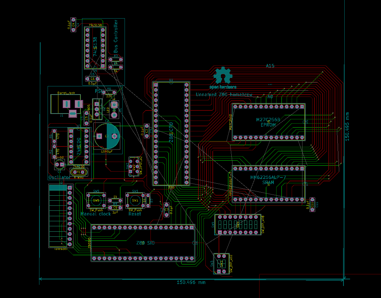Click the 'Manual clock' label
The height and width of the screenshot is (298, 381).
(96, 214)
